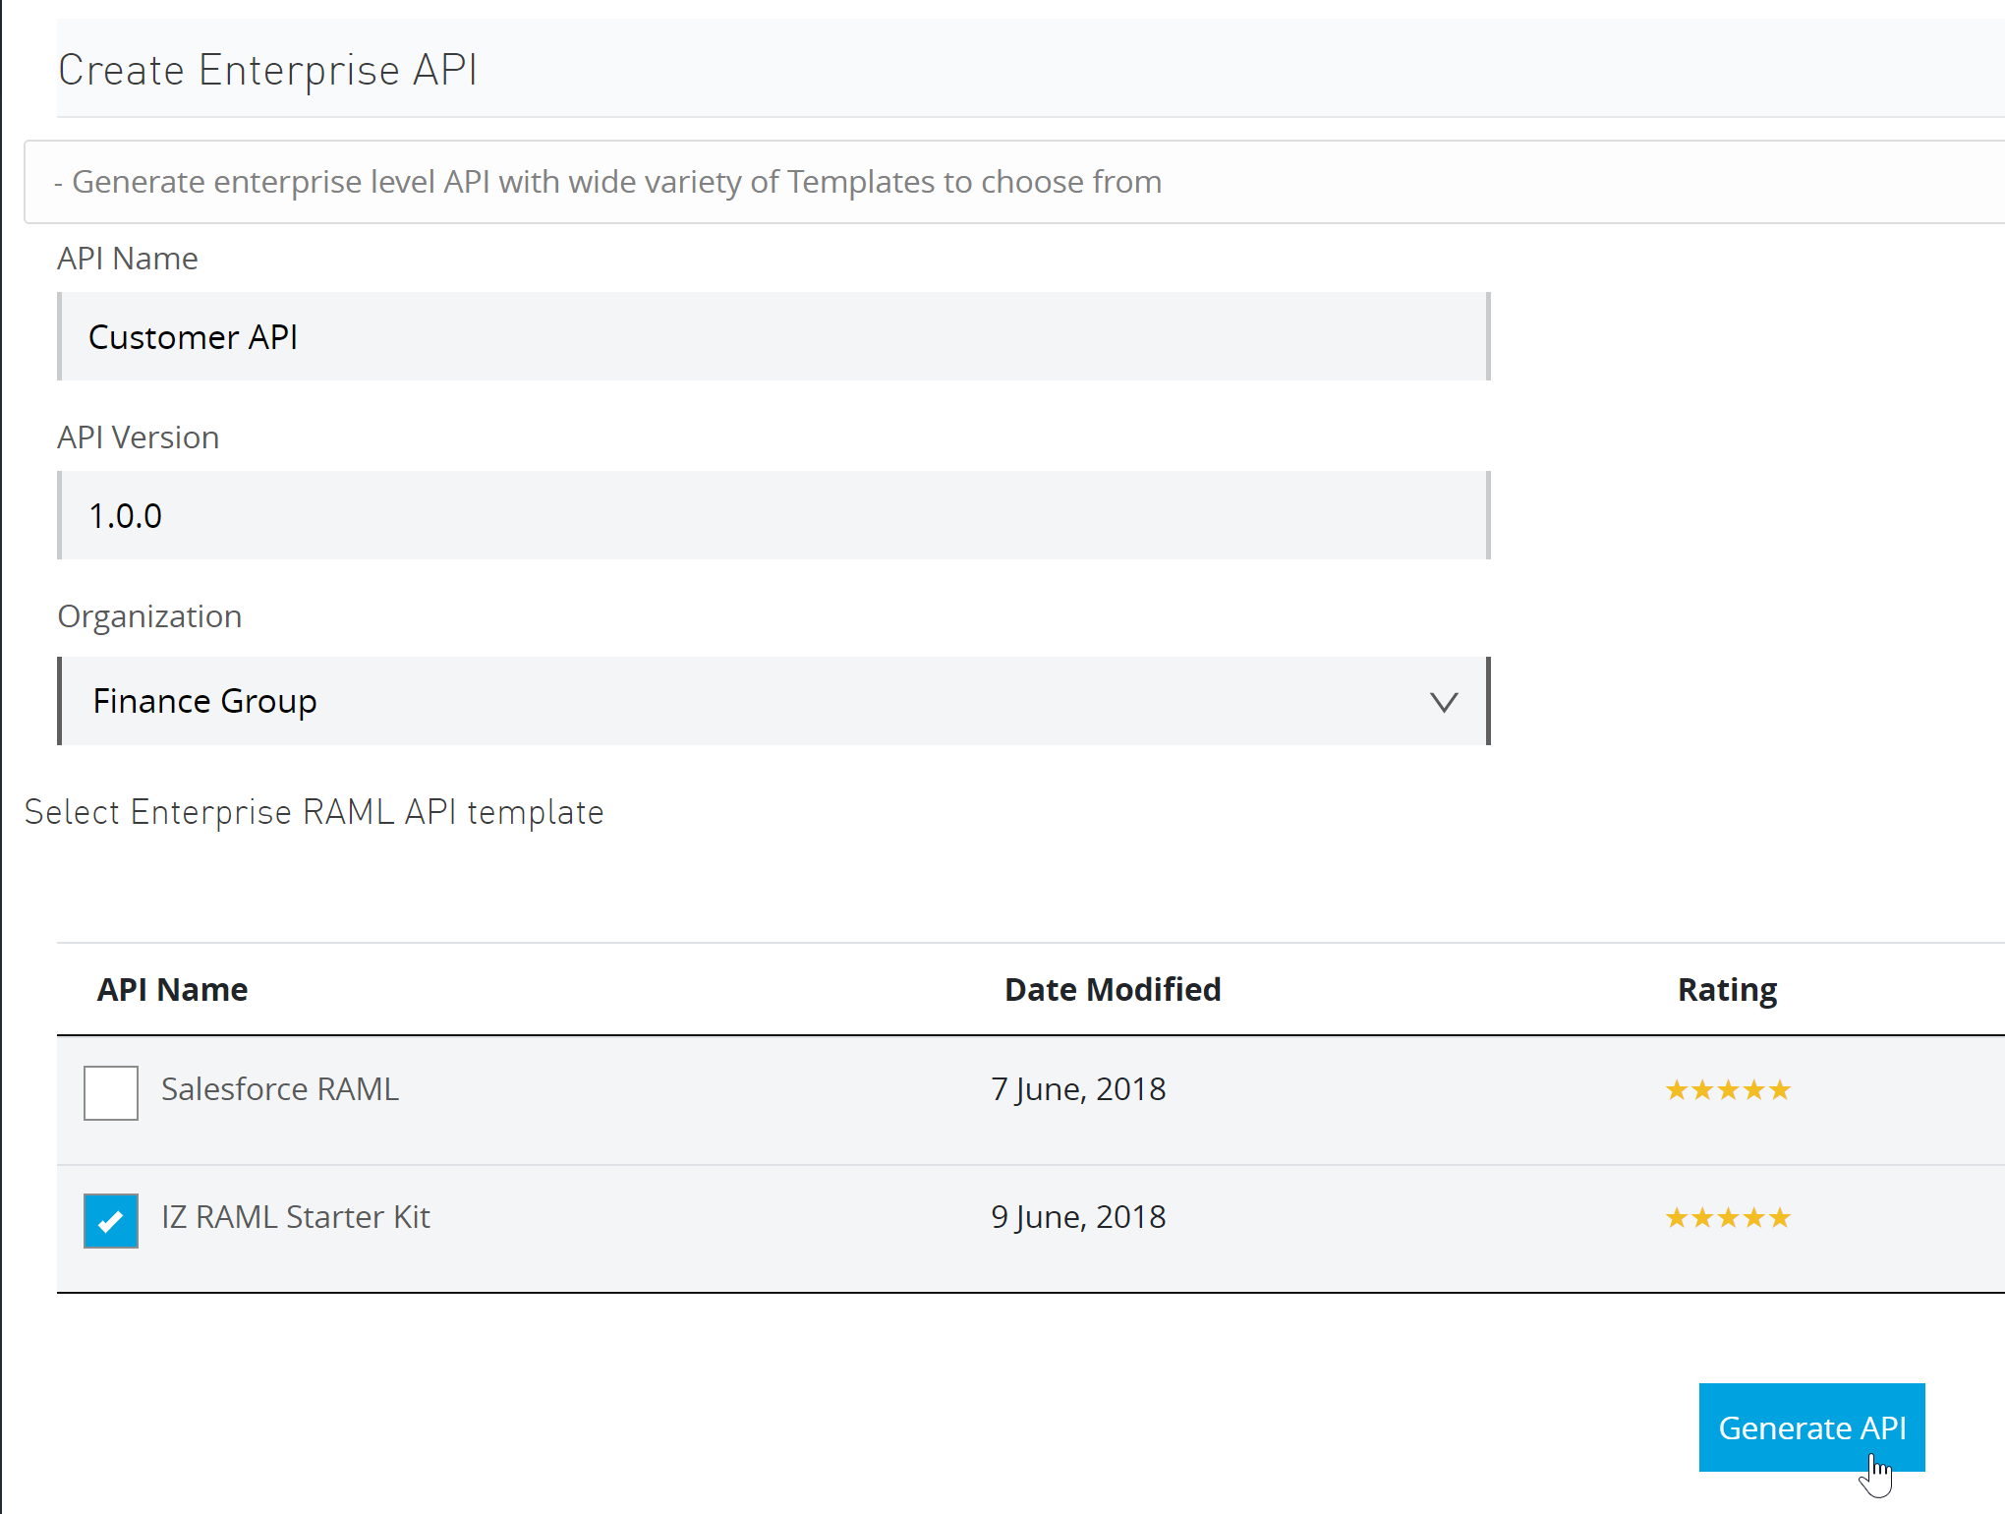The height and width of the screenshot is (1514, 2005).
Task: Click the API Name input field
Action: click(774, 336)
